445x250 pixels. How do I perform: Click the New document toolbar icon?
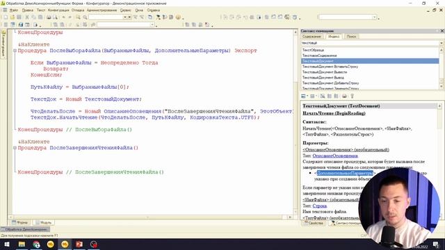click(x=6, y=17)
